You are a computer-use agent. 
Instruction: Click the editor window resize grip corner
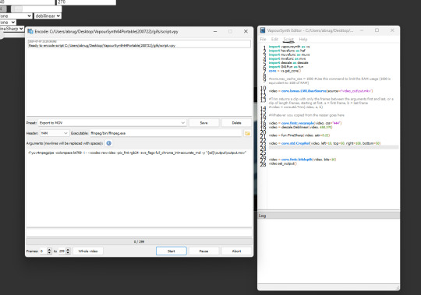[398, 288]
